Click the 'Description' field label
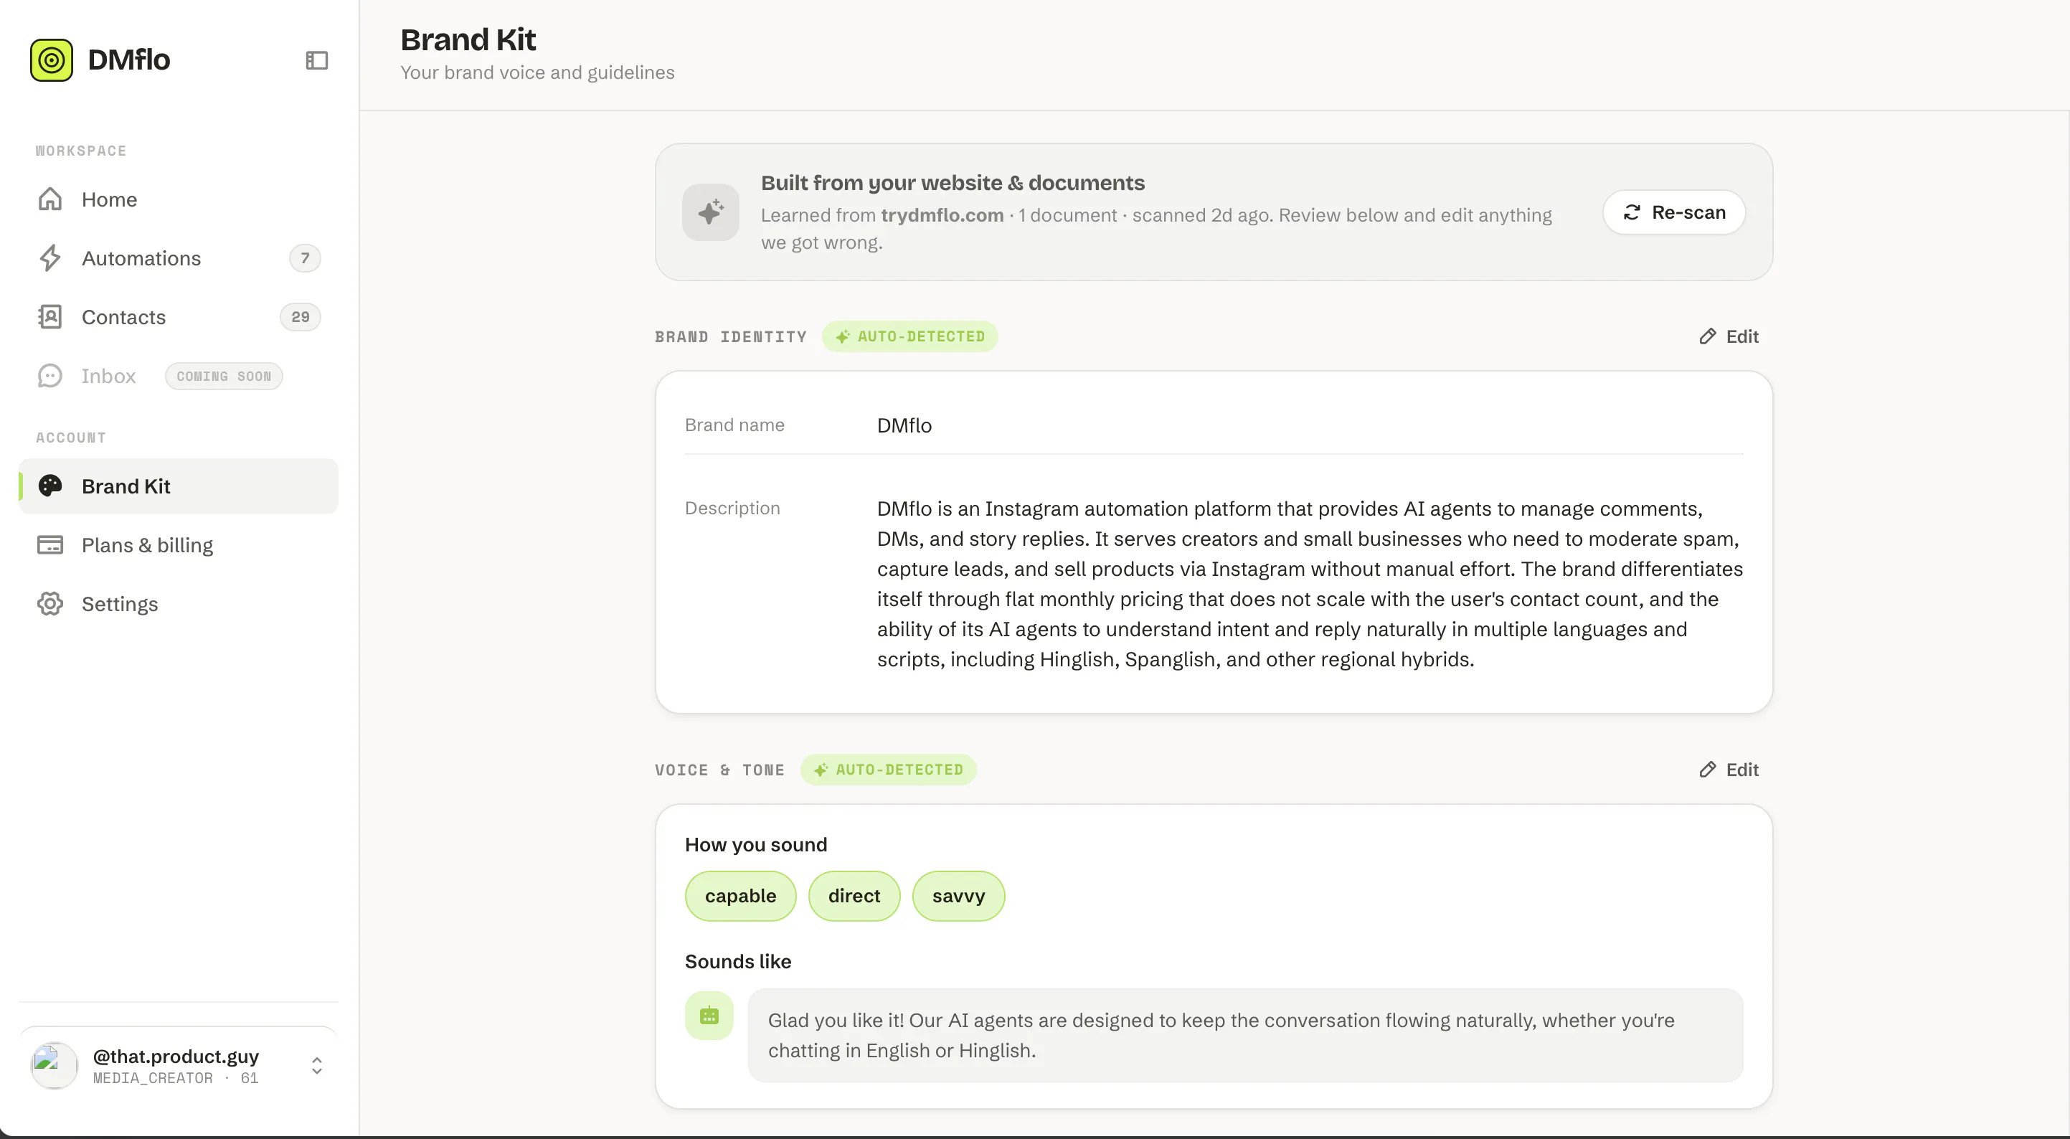 point(732,508)
